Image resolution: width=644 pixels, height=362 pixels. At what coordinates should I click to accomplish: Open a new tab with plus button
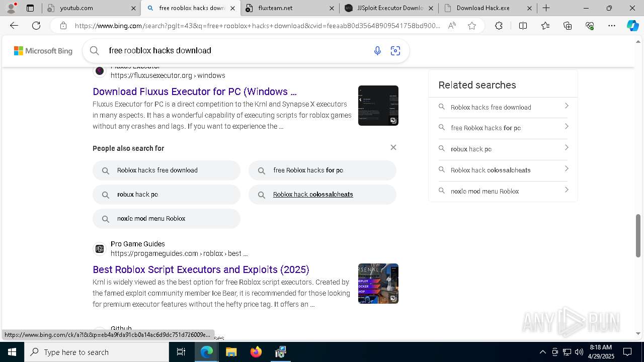click(546, 8)
